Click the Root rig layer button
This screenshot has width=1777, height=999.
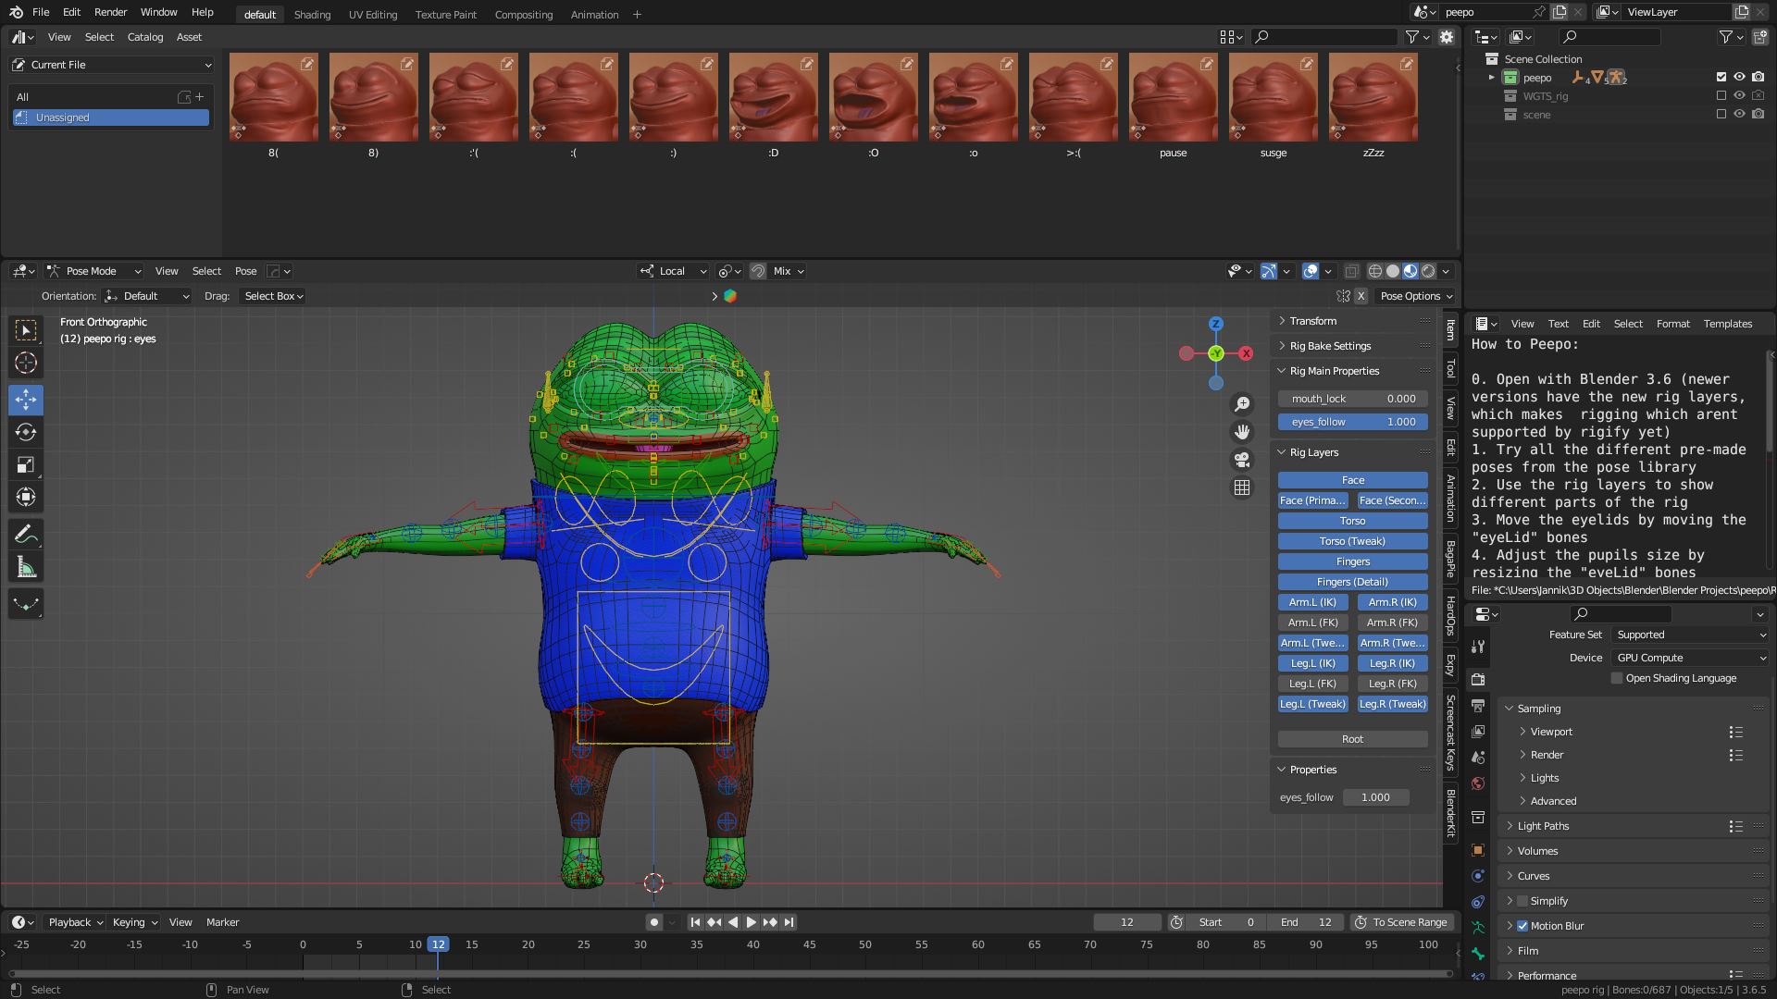(1352, 739)
